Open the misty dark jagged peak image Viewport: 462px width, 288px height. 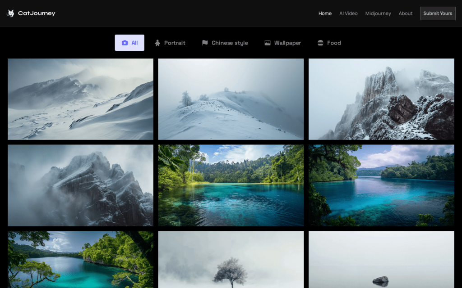tap(80, 185)
